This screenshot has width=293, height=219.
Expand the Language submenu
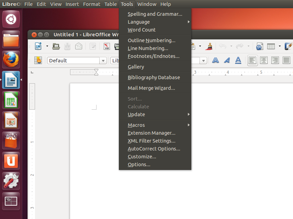(155, 22)
